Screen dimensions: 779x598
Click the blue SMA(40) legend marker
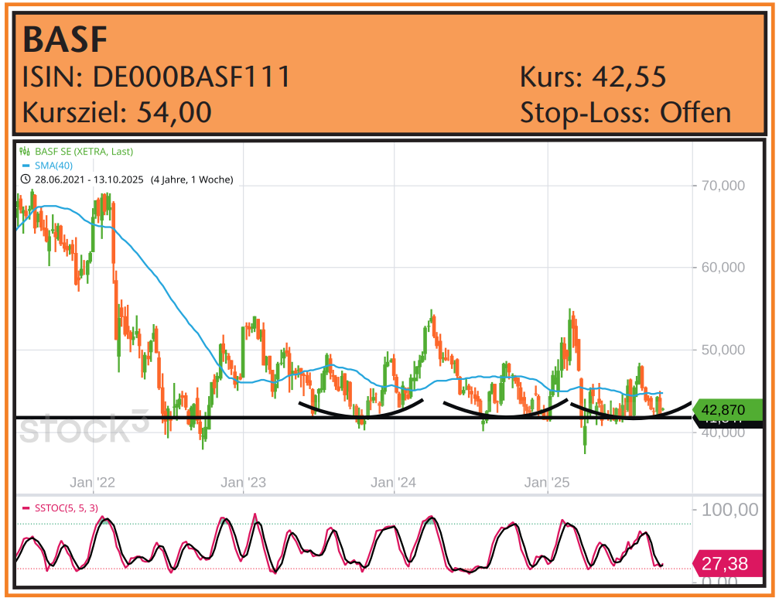[25, 166]
